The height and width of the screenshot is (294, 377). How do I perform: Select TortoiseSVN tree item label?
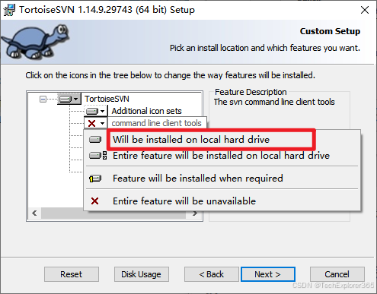107,99
